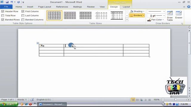Expand quick launch chevron on taskbar

35,103
